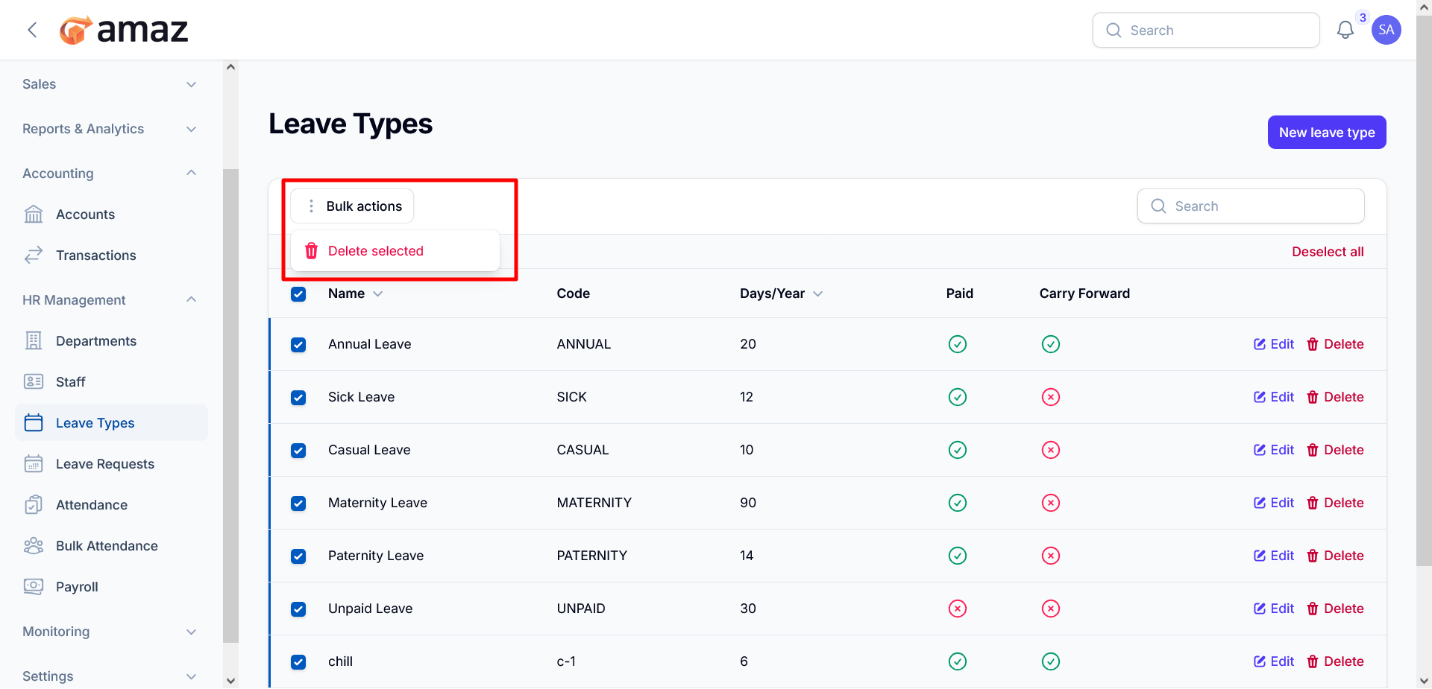
Task: Open the Bulk actions menu
Action: (x=352, y=206)
